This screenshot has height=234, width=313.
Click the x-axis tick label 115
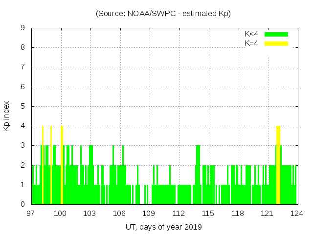point(208,213)
